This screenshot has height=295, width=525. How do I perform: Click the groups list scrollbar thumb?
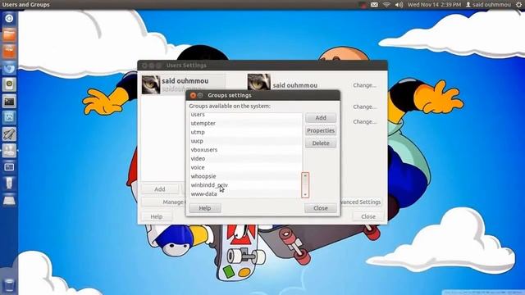click(x=305, y=184)
